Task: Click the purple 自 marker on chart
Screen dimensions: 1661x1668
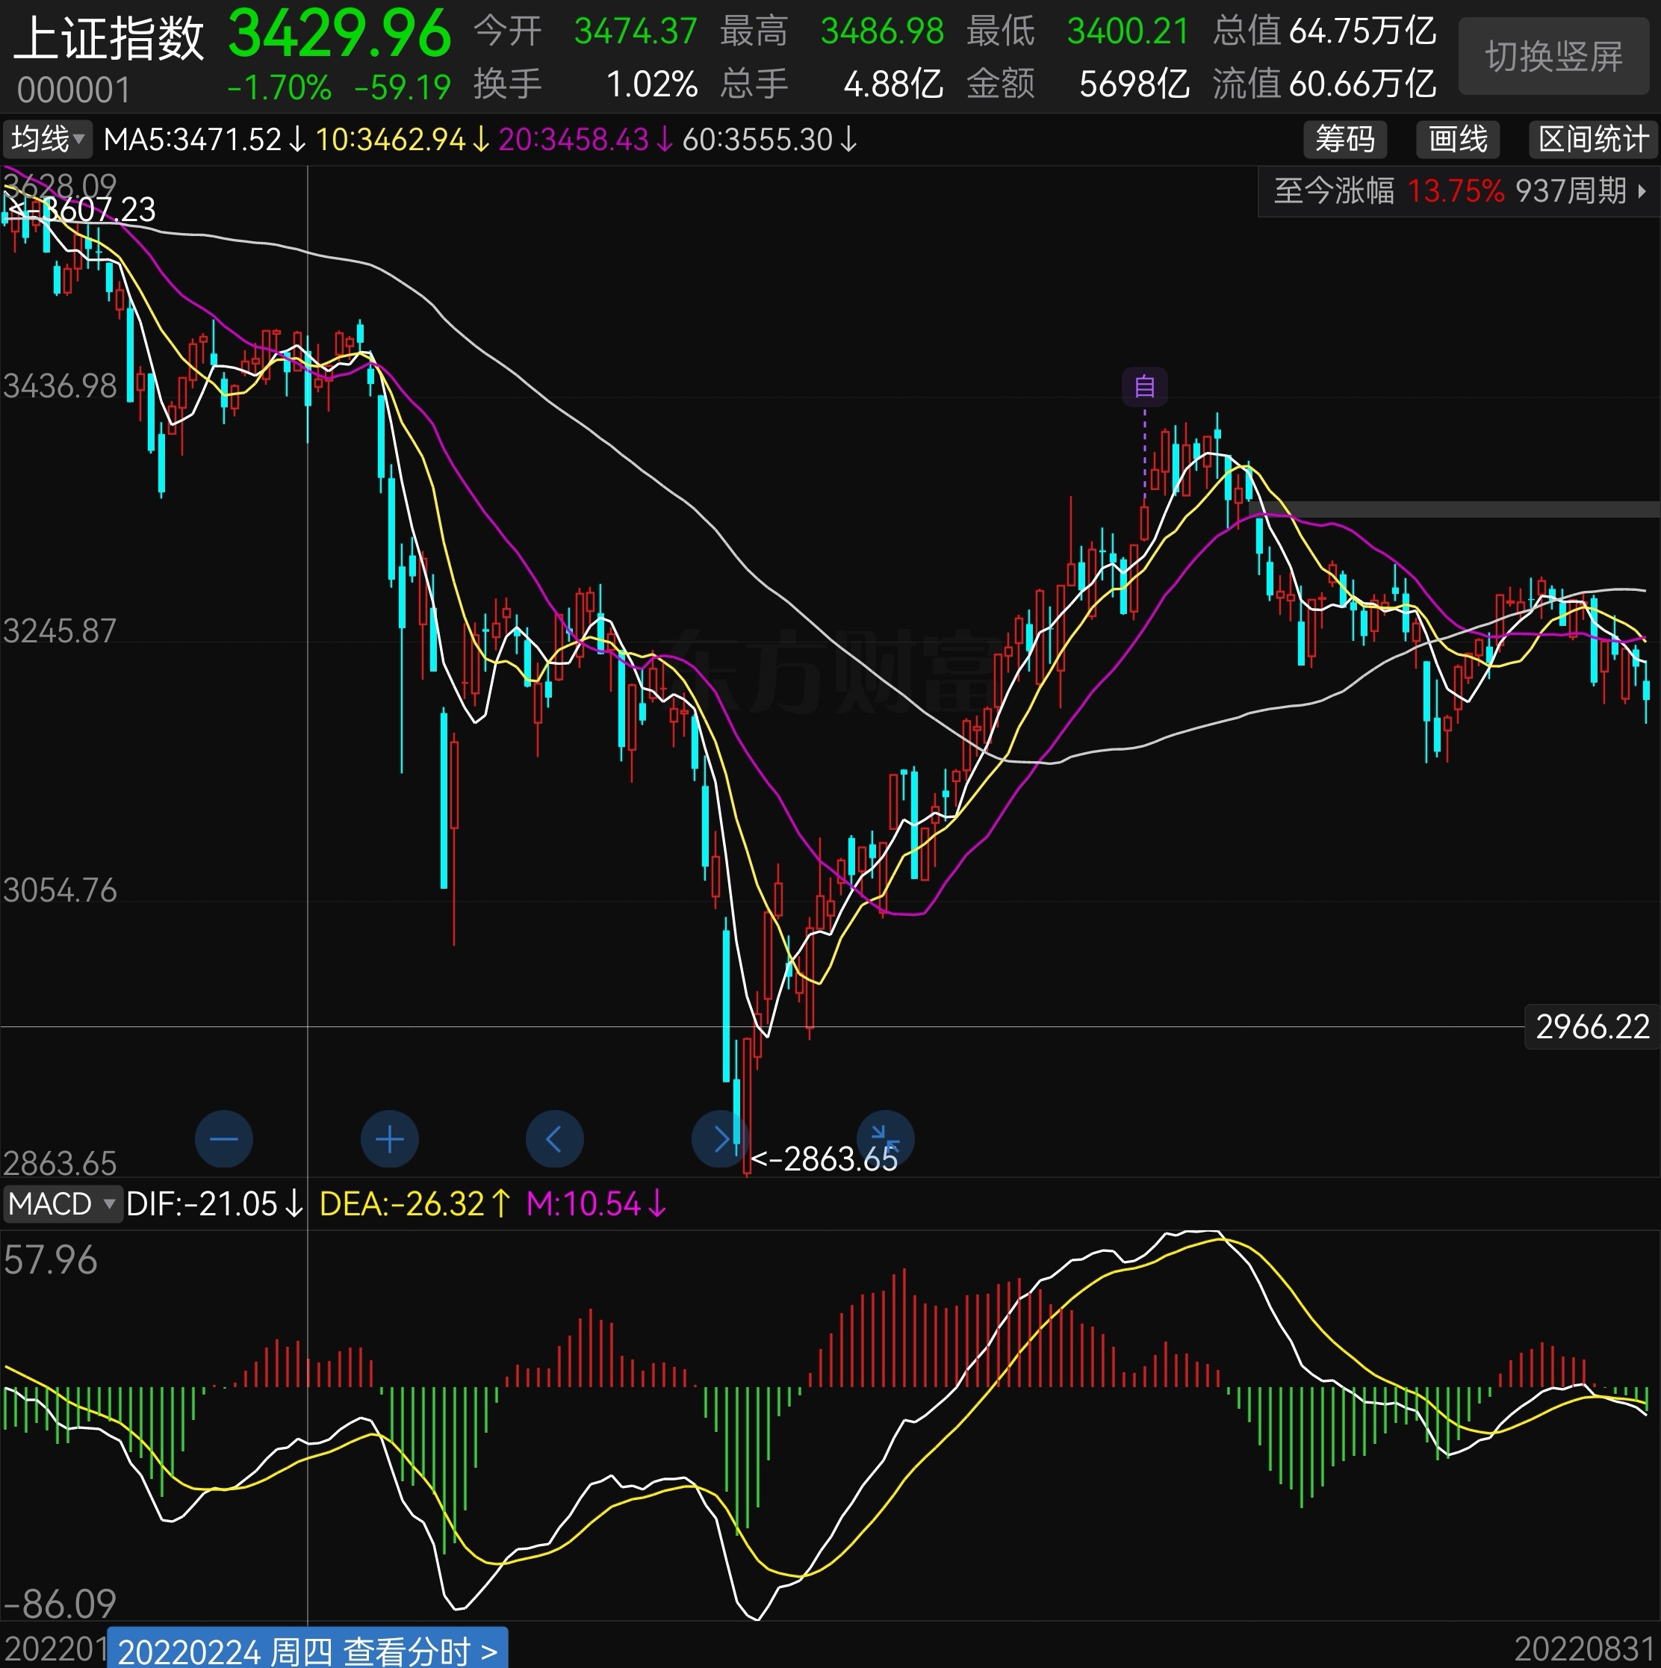Action: pos(1144,386)
